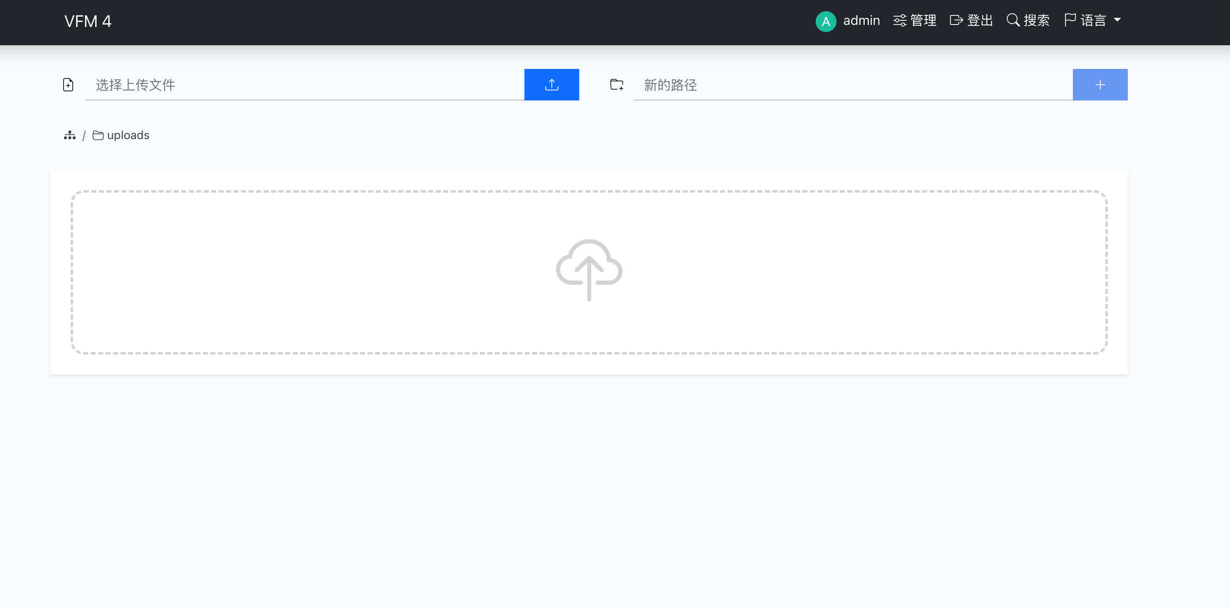The height and width of the screenshot is (607, 1230).
Task: Click the VFM 4 brand title
Action: point(88,22)
